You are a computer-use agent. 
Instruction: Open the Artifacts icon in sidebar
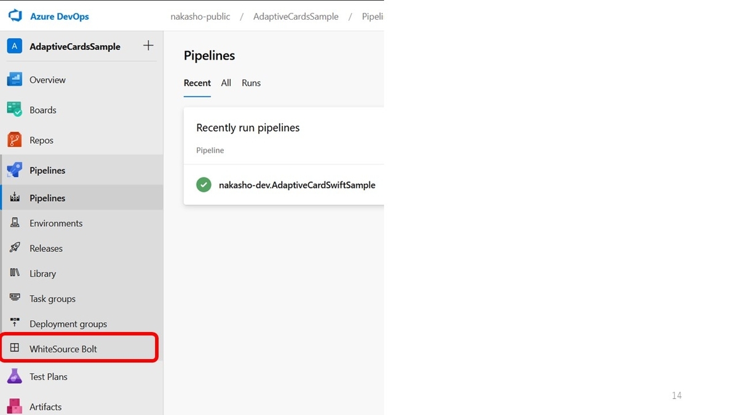click(15, 406)
